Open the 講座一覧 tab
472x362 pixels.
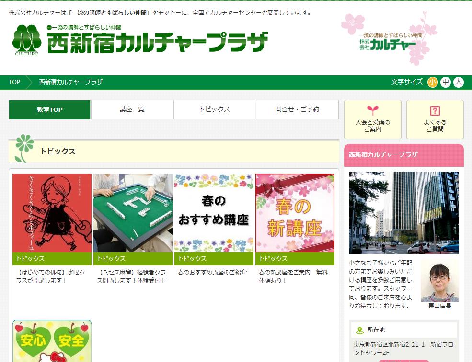(132, 110)
